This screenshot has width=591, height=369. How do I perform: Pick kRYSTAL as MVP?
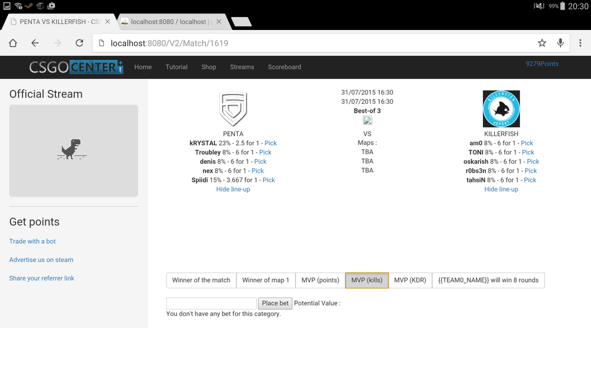(270, 143)
